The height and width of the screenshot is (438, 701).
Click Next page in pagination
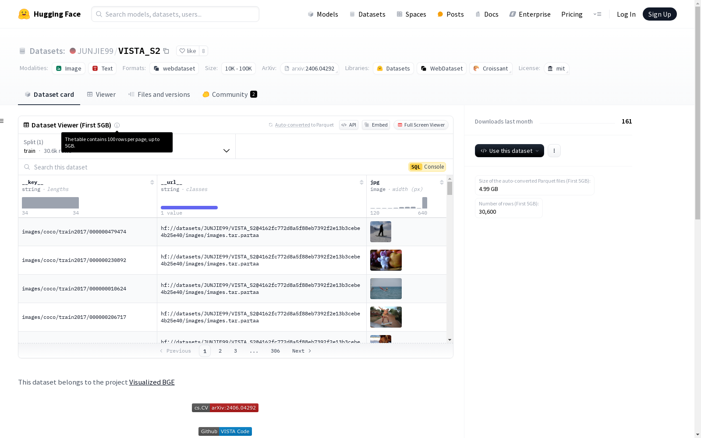click(302, 351)
